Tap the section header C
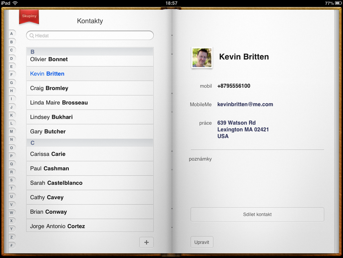 point(90,143)
